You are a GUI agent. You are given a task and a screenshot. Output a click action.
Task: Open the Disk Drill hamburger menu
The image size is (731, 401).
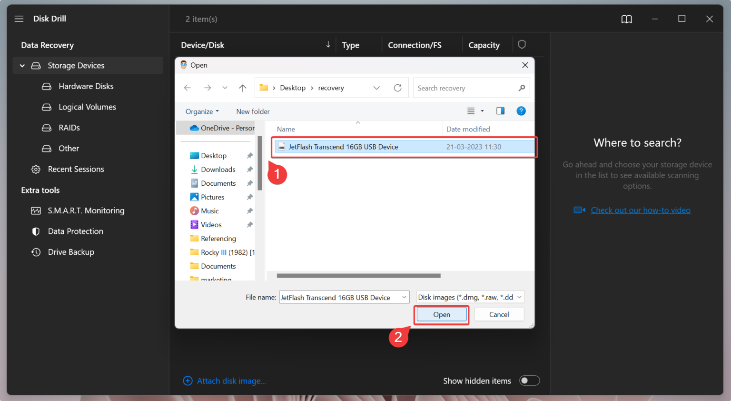(x=19, y=19)
